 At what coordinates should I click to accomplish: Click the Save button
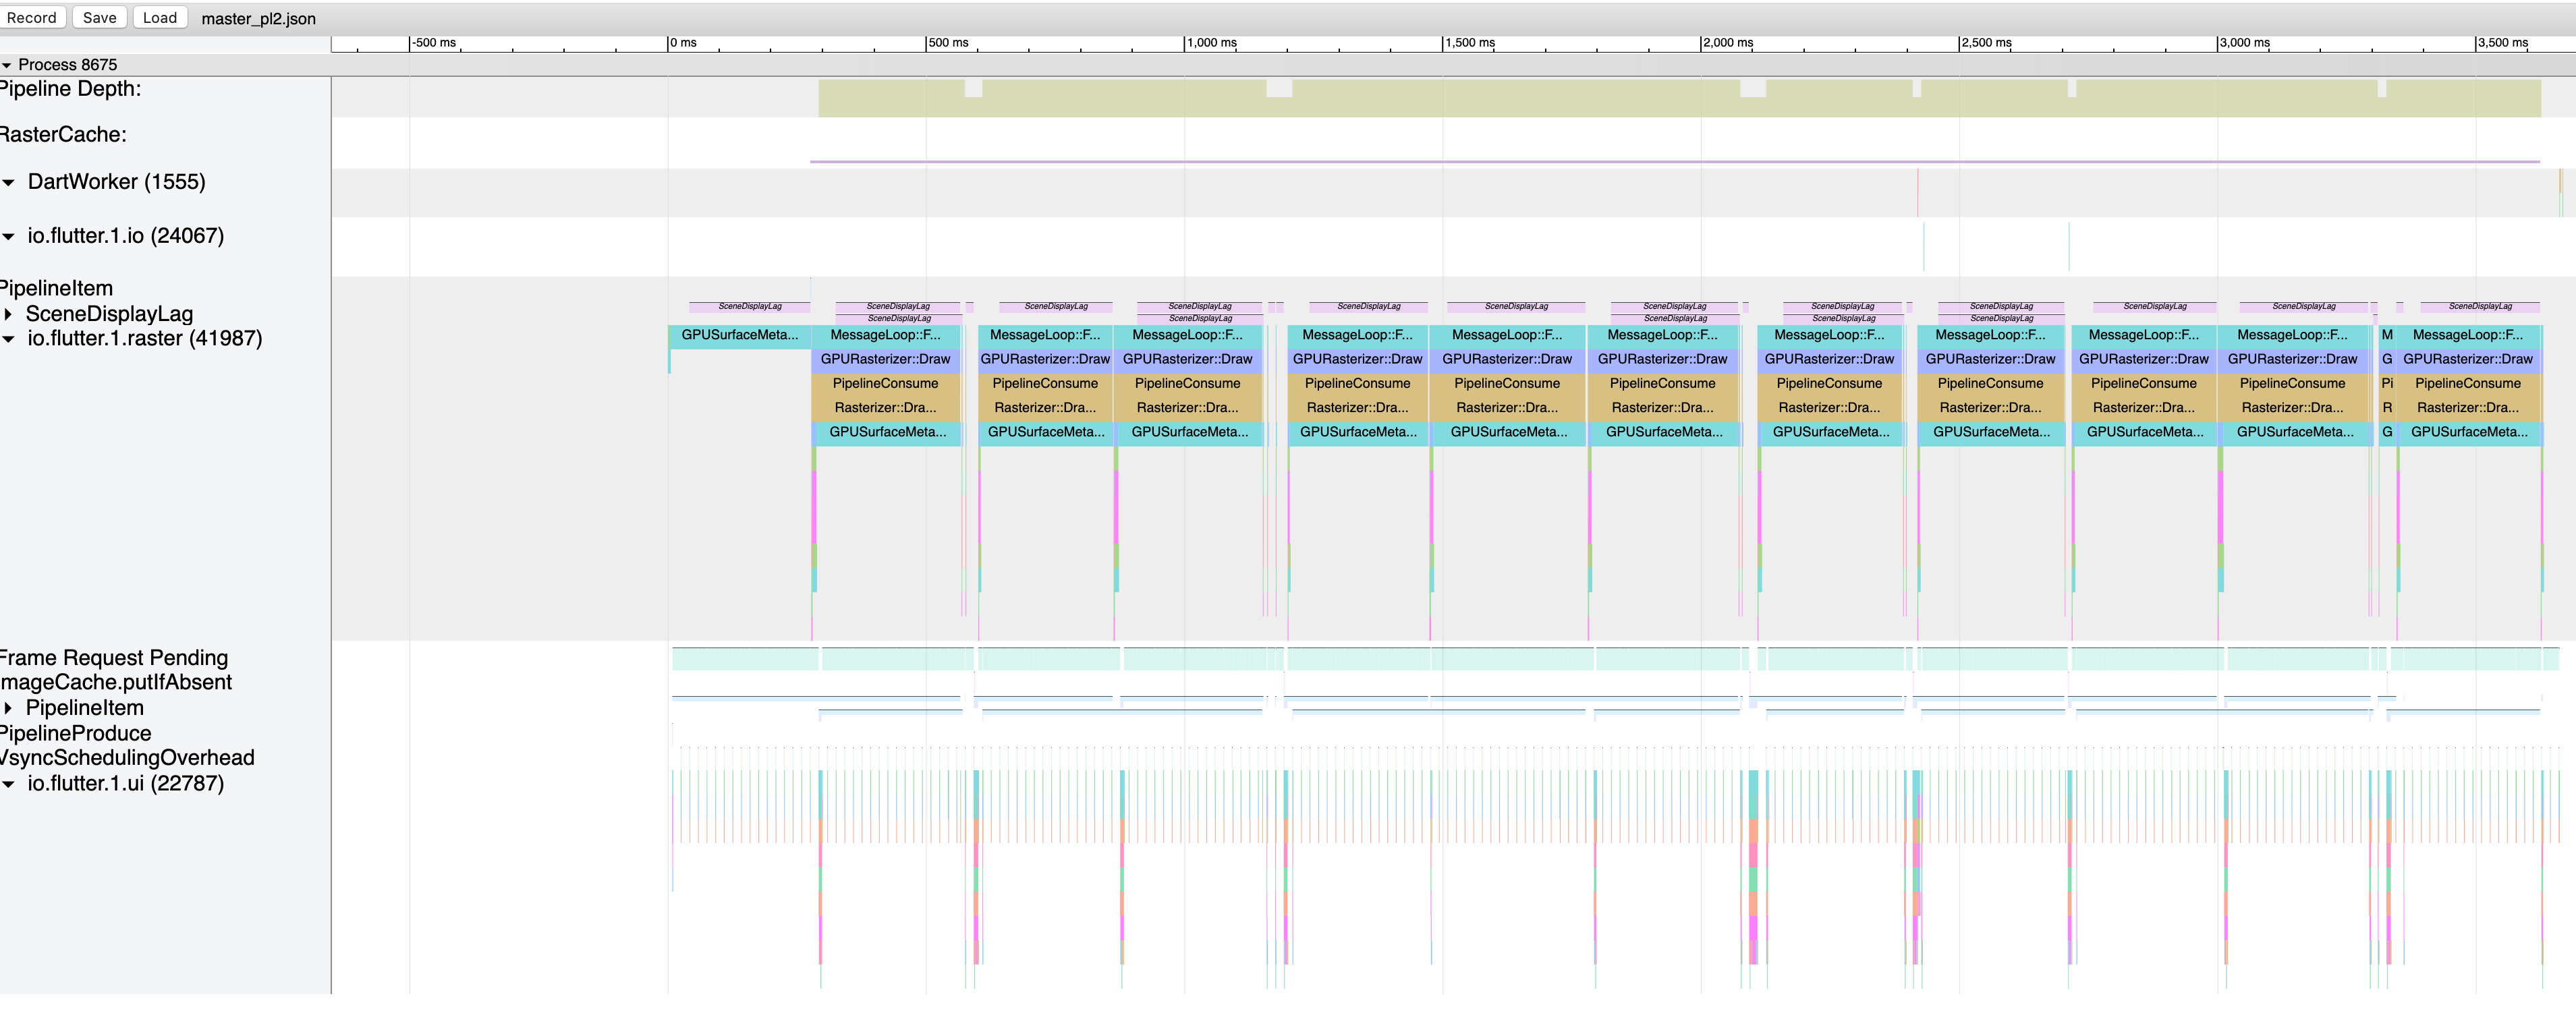click(x=99, y=17)
